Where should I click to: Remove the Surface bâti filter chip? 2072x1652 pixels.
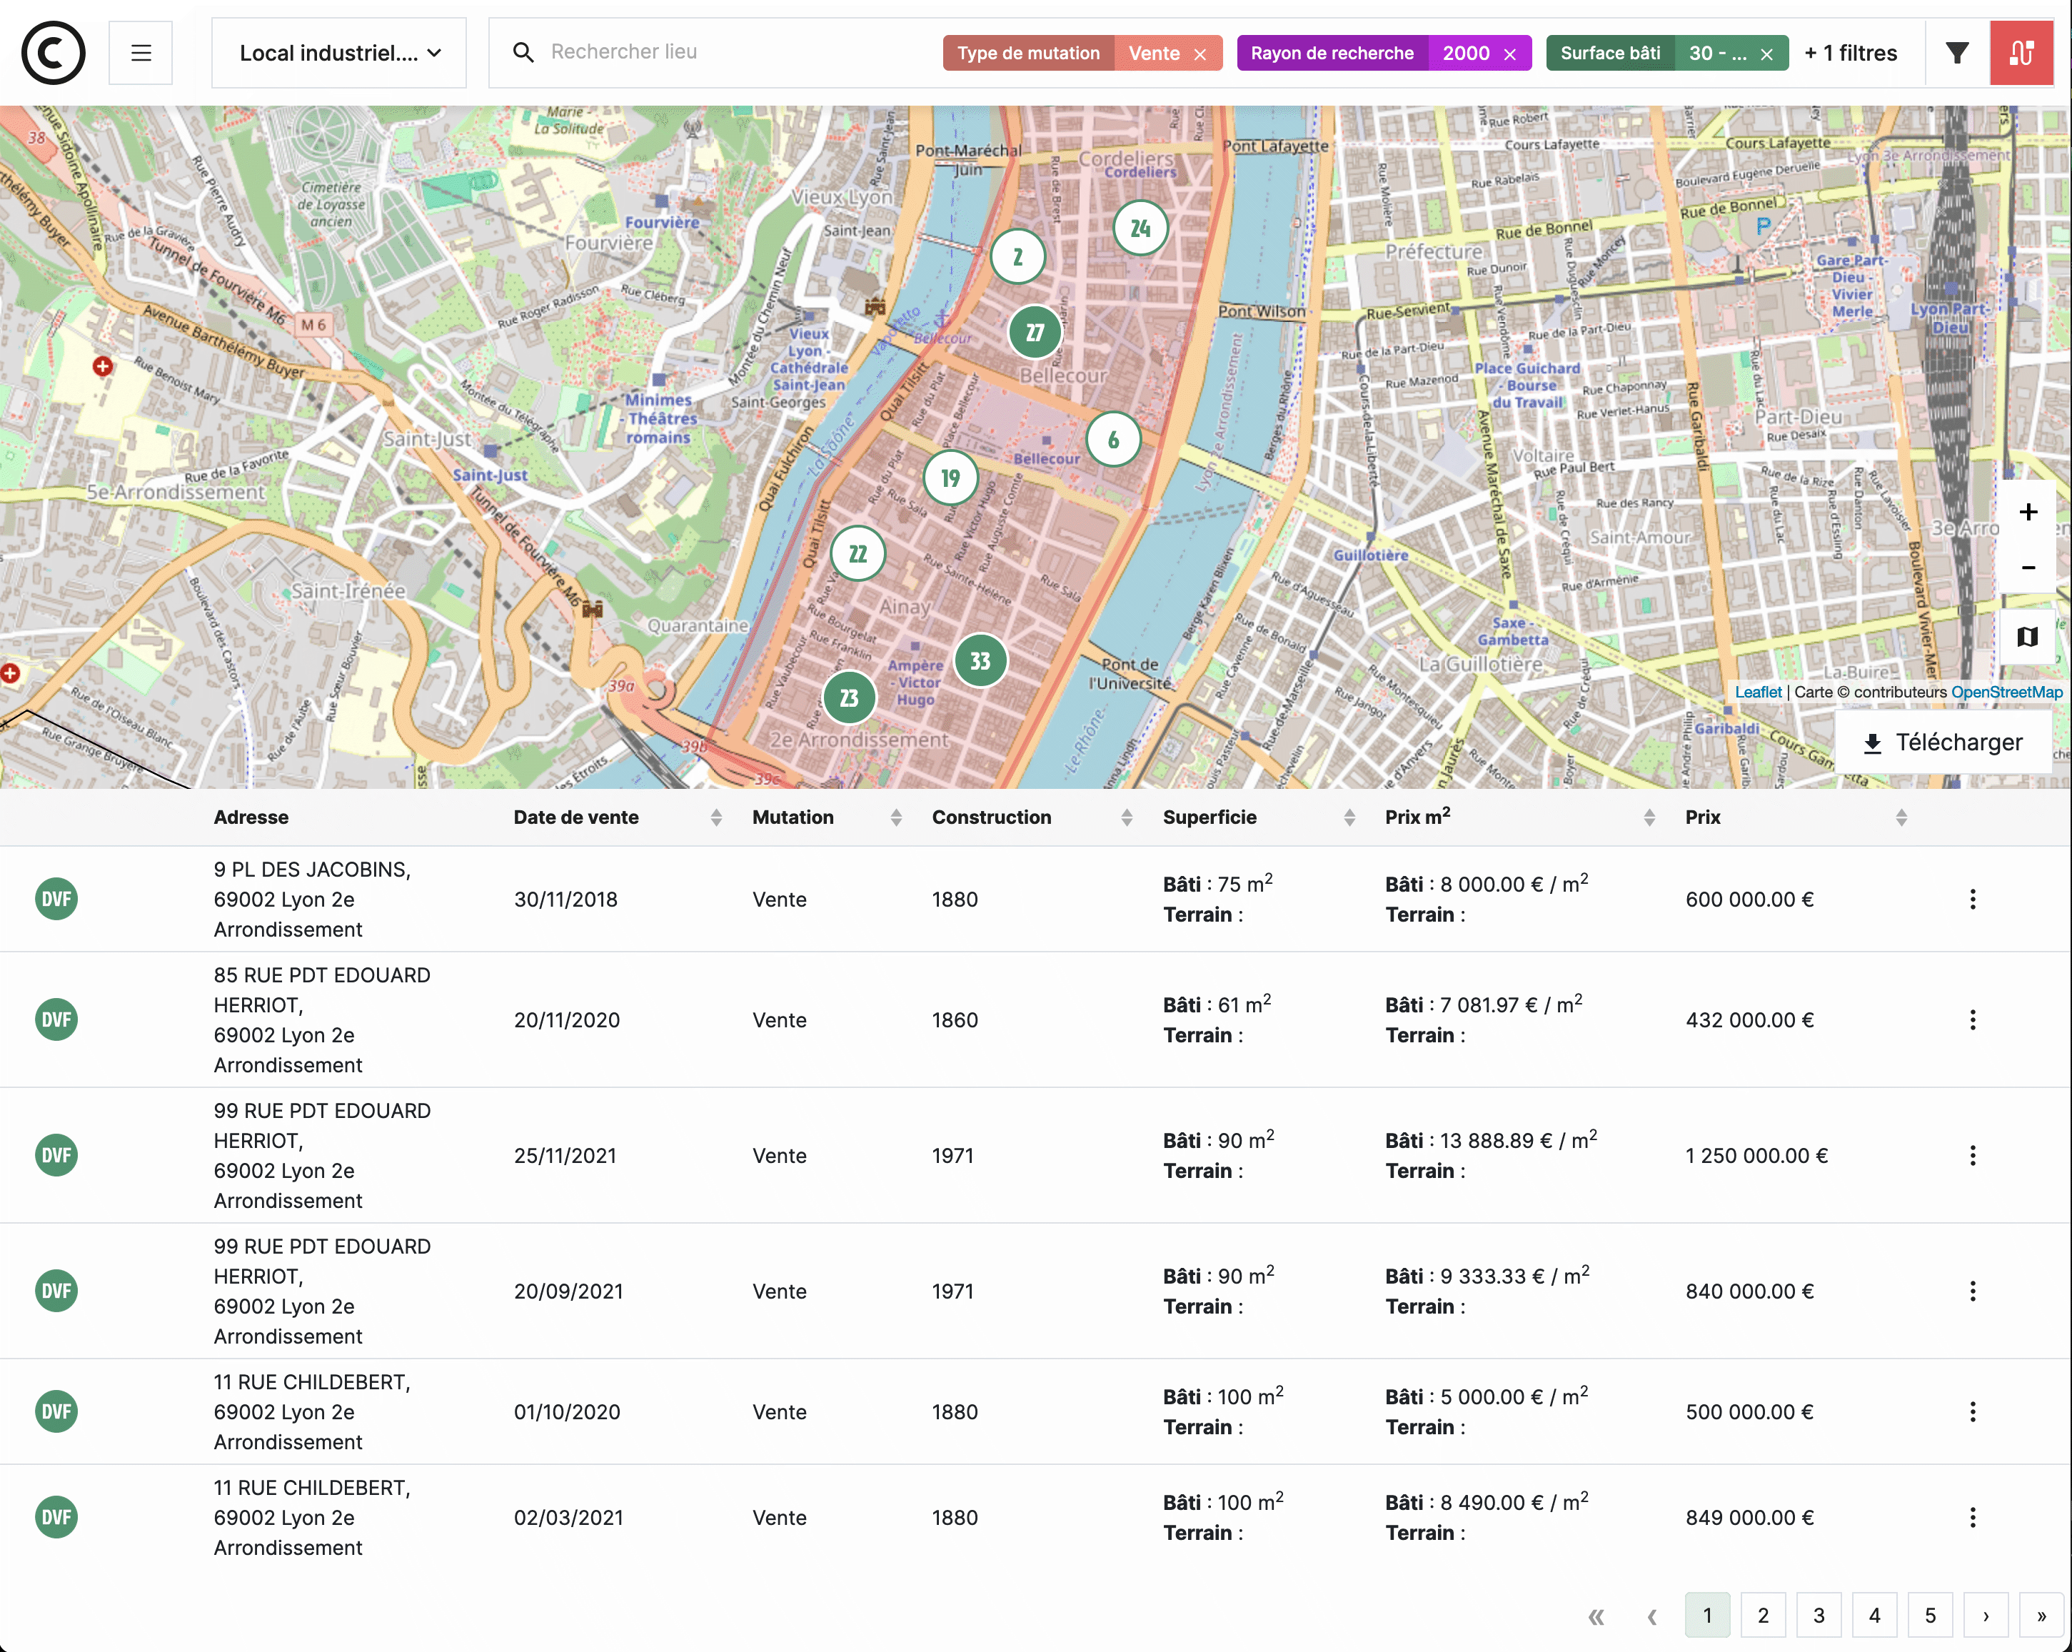tap(1766, 54)
